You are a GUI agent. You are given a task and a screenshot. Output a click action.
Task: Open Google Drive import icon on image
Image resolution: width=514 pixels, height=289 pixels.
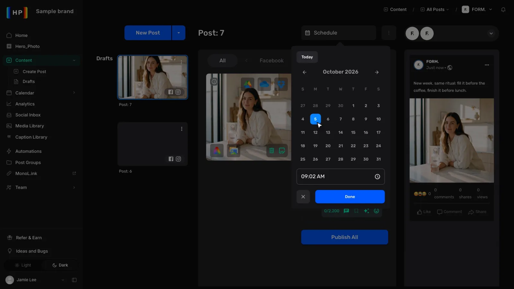coord(247,84)
